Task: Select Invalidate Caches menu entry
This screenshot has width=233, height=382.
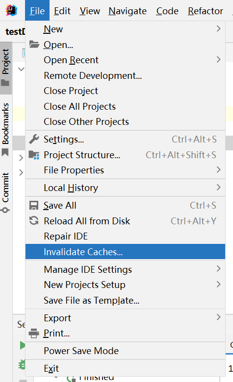Action: [x=125, y=252]
